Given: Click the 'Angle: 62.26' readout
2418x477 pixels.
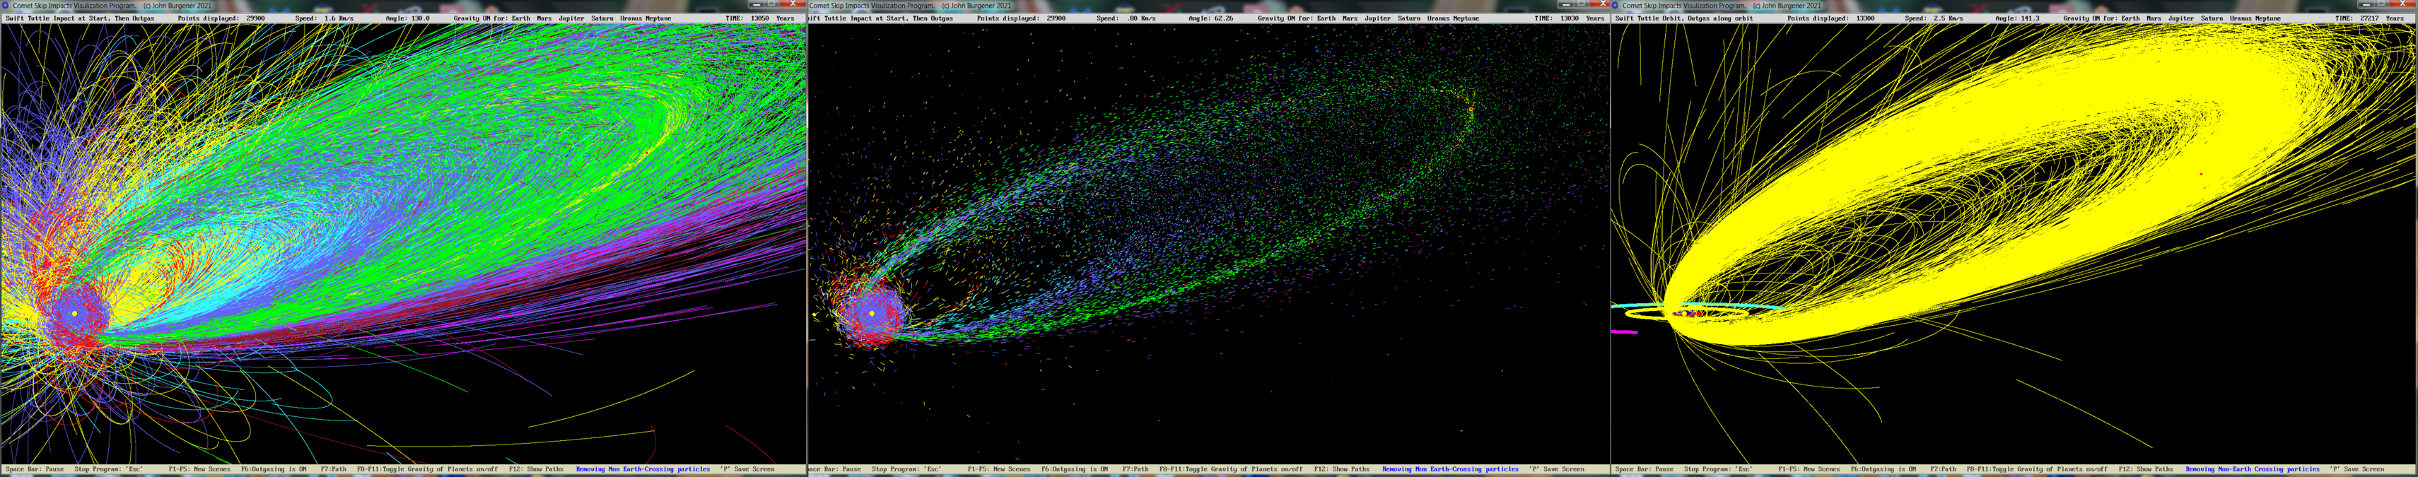Looking at the screenshot, I should click(1210, 19).
